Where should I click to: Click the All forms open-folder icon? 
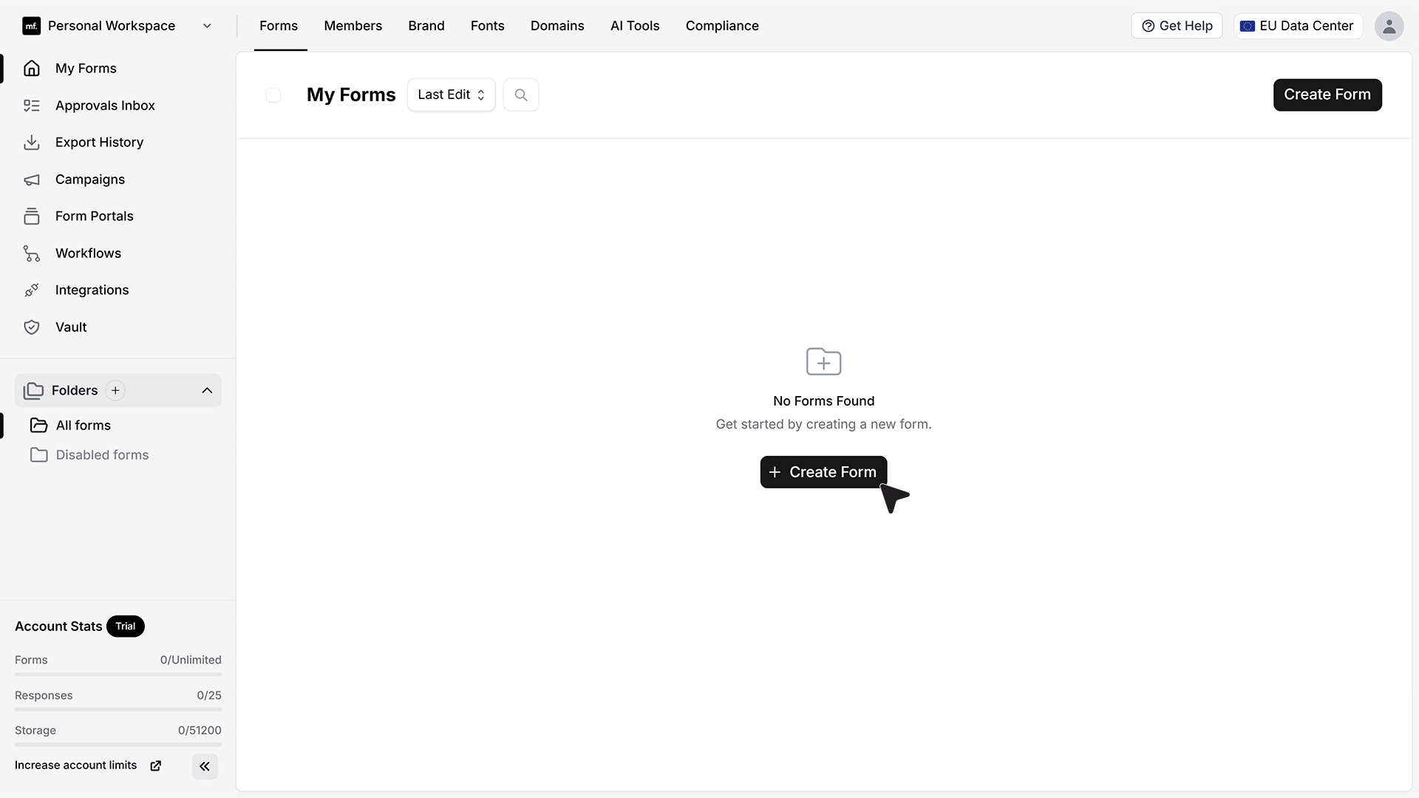point(38,425)
